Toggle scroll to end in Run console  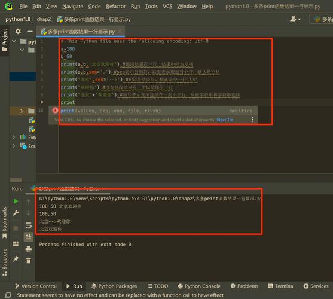pos(29,236)
